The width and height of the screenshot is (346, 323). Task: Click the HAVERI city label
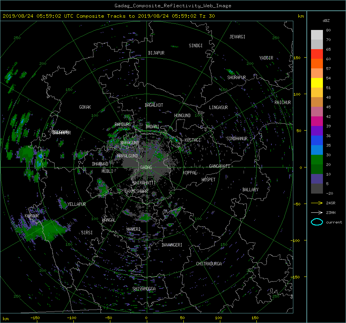click(133, 229)
